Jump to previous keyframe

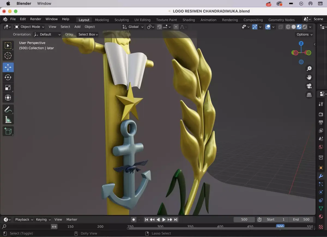click(x=152, y=220)
